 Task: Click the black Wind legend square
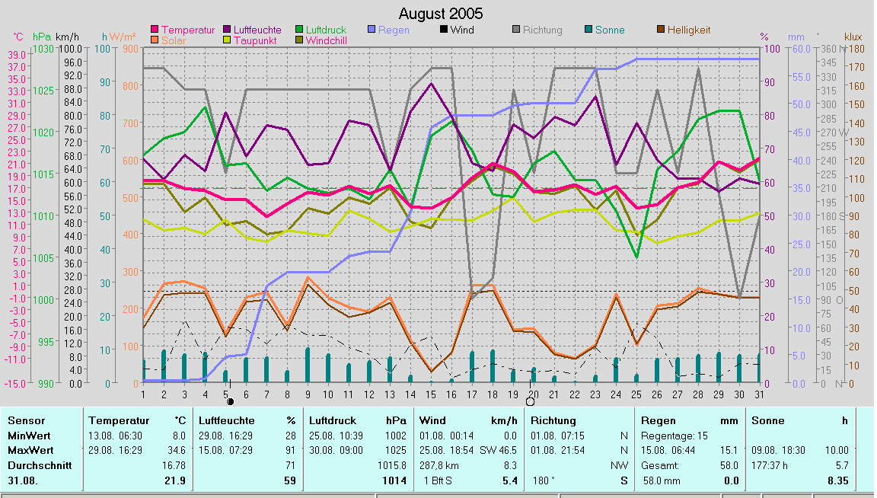[x=443, y=30]
